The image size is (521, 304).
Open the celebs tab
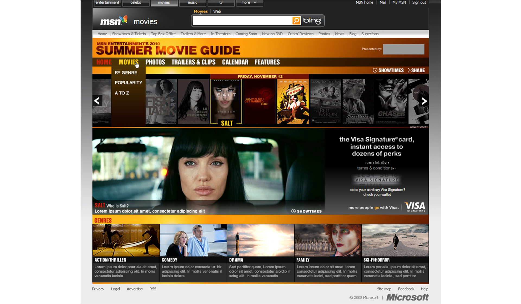[136, 3]
